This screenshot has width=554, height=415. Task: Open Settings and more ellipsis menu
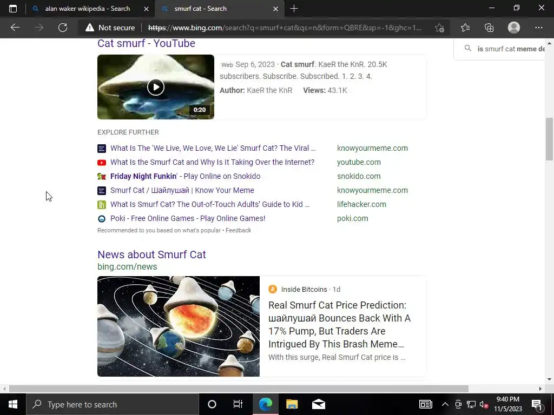538,28
